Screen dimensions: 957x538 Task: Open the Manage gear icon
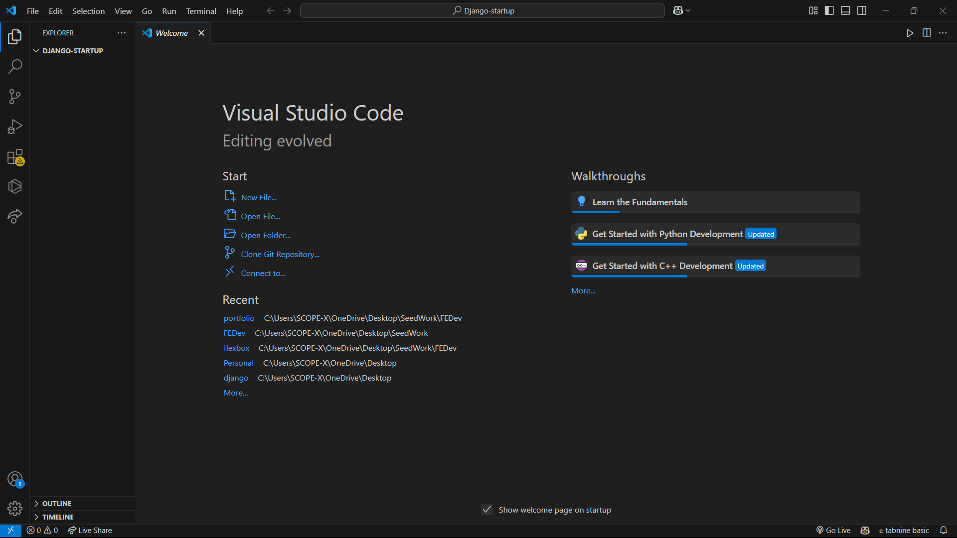[15, 509]
